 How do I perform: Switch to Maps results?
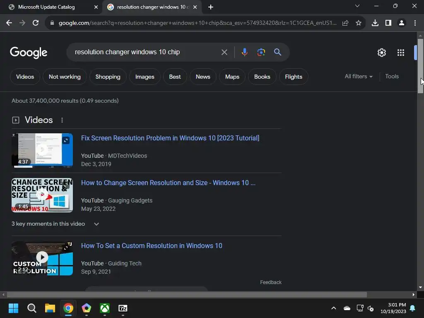tap(232, 77)
